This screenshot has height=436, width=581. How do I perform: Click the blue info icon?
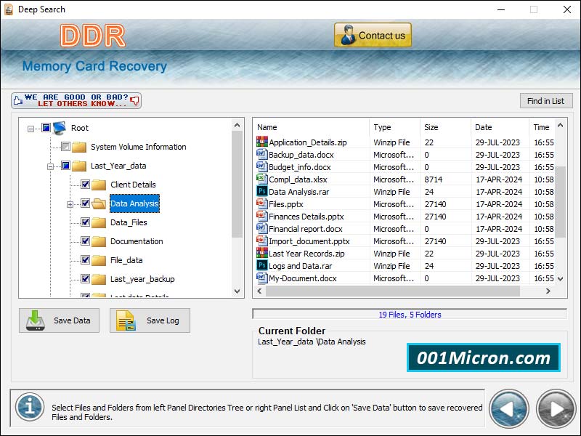[x=30, y=407]
